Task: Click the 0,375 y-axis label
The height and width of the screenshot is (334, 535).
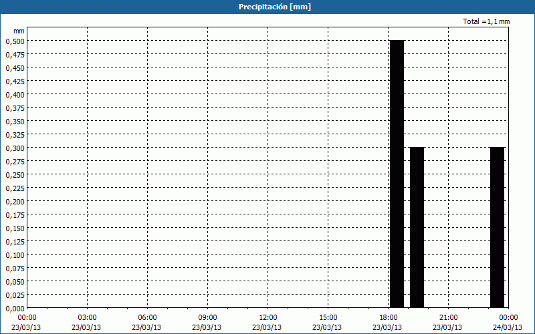Action: [x=15, y=108]
